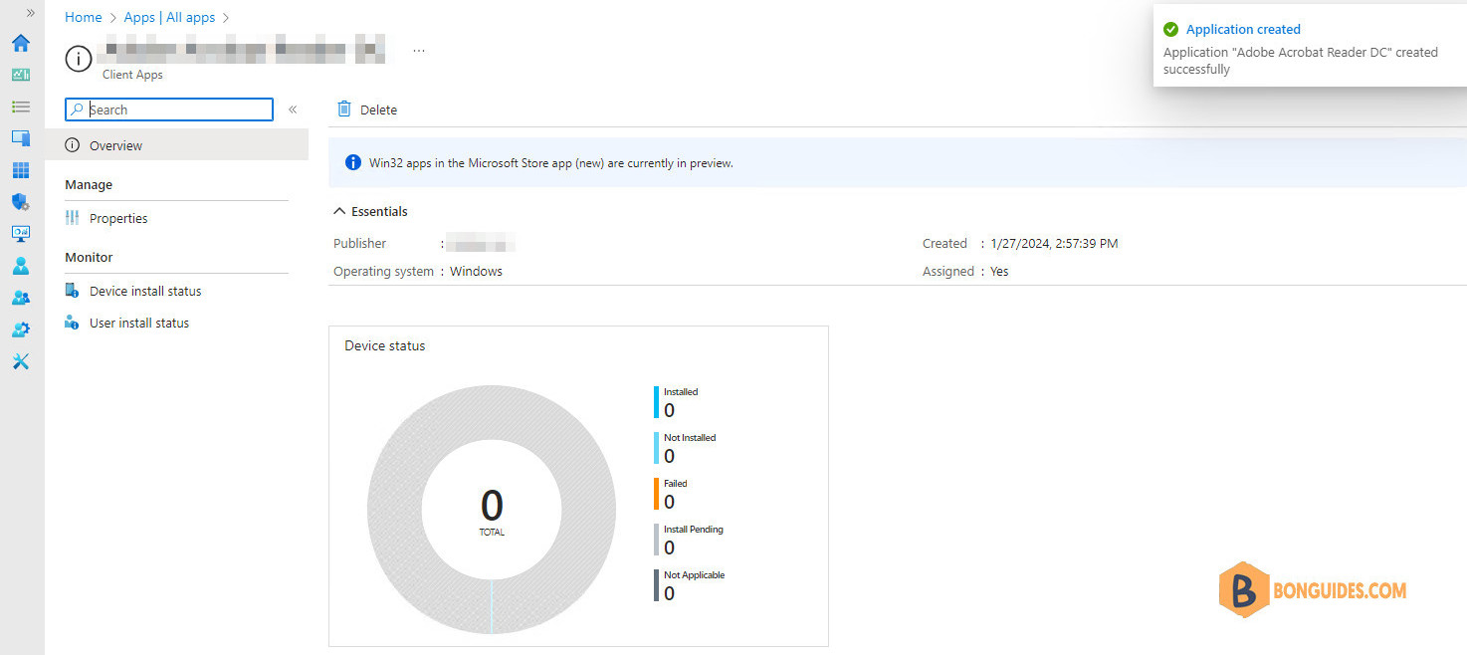Collapse the resource menu with double chevron
1467x655 pixels.
click(293, 109)
